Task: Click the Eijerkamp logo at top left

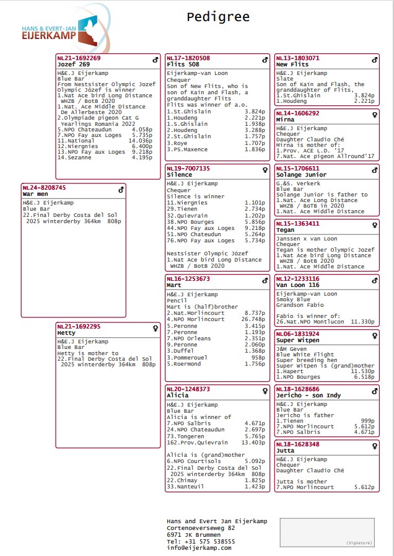Action: [66, 29]
